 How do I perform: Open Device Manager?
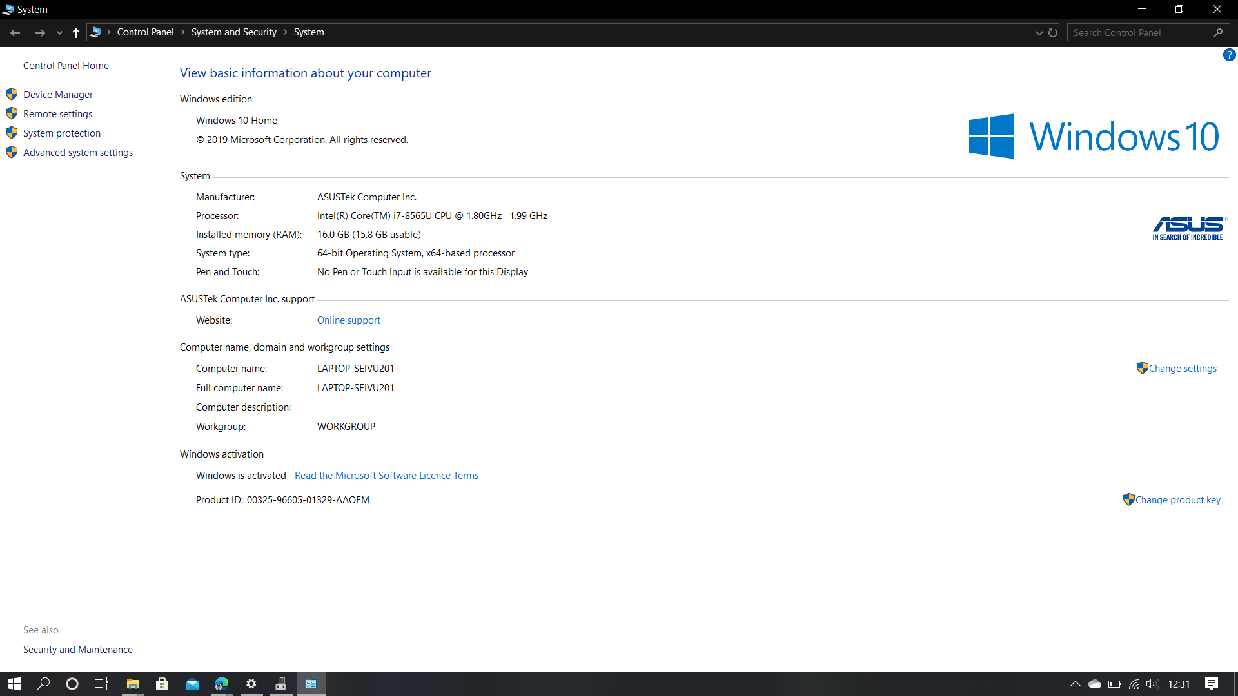(x=58, y=95)
